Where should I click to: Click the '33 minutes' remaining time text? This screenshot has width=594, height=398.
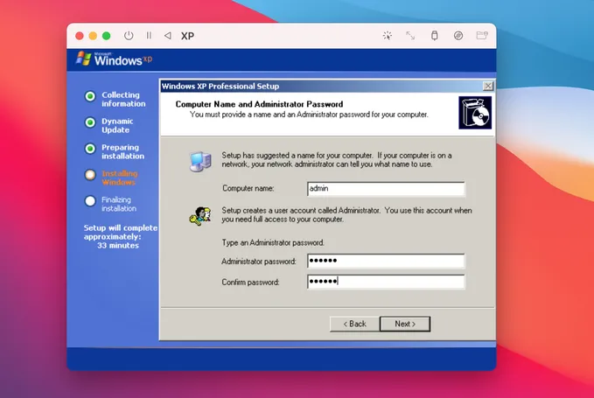118,246
